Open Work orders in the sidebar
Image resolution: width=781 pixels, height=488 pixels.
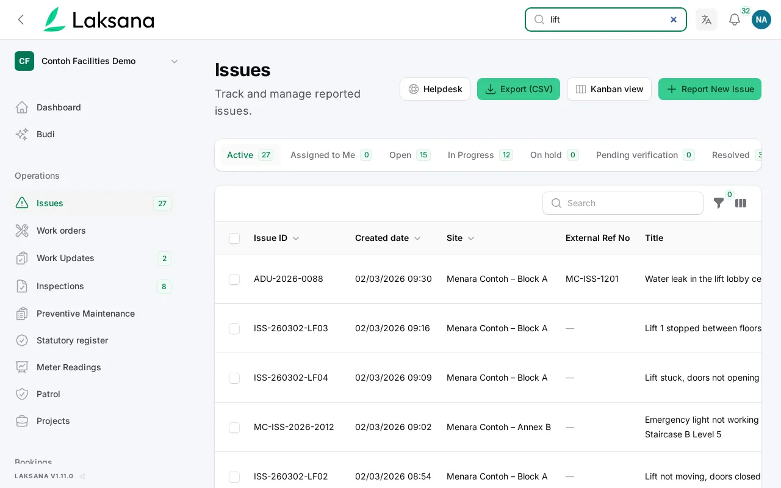(x=93, y=231)
